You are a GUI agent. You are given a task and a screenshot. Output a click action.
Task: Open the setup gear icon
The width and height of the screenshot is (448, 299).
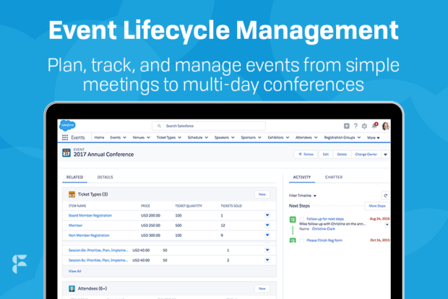point(364,126)
